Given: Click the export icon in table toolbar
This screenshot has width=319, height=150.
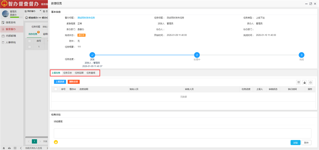Looking at the screenshot, I should (304, 82).
